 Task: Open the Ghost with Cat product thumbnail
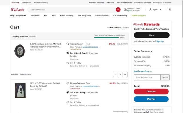coord(20,90)
